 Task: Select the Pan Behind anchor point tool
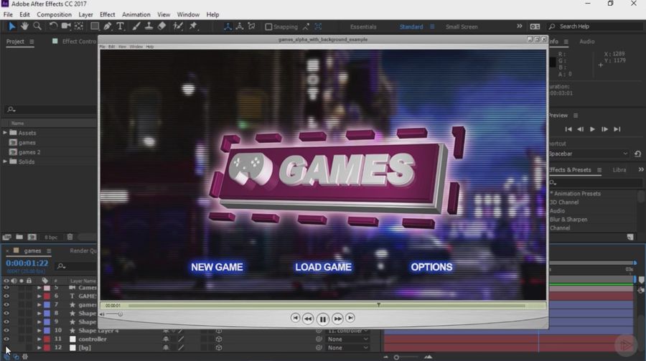pos(79,27)
